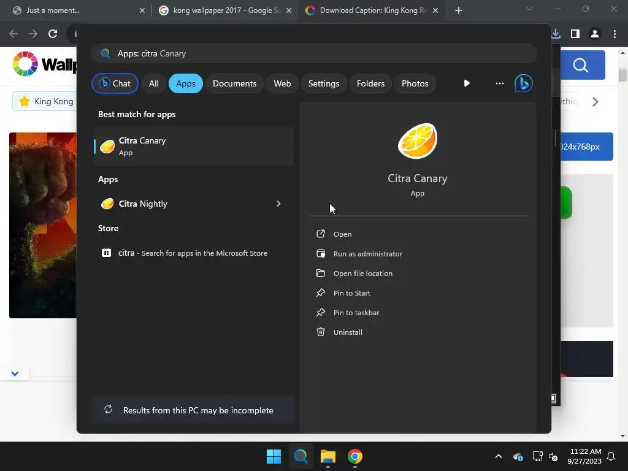Click the Open icon for Citra Canary
The width and height of the screenshot is (628, 471).
320,234
